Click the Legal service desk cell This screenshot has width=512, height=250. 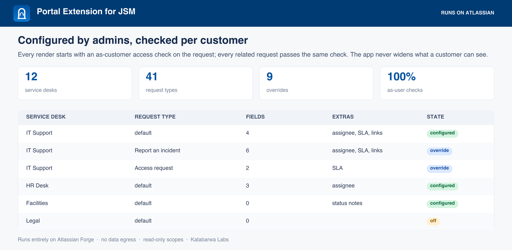pyautogui.click(x=33, y=221)
